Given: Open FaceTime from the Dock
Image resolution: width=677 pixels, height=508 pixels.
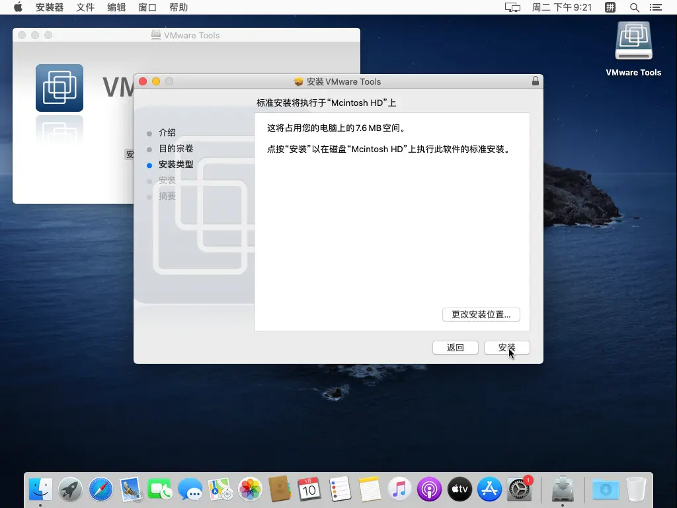Looking at the screenshot, I should coord(160,489).
